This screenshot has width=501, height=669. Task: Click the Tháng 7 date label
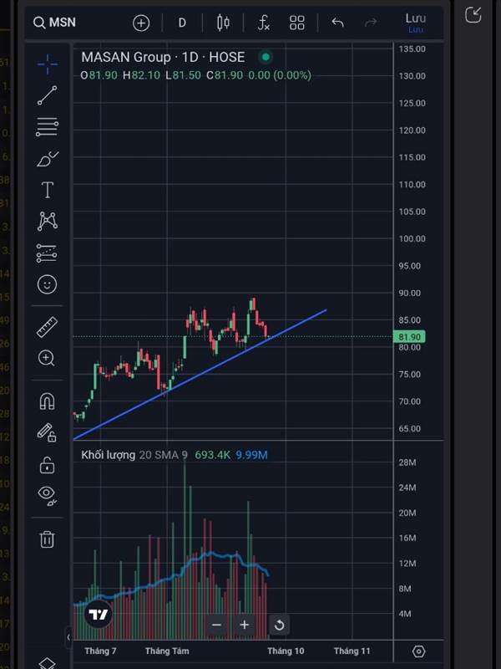(x=100, y=651)
